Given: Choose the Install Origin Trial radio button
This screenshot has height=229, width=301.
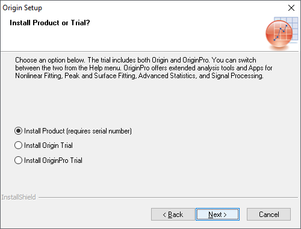Looking at the screenshot, I should coord(18,145).
